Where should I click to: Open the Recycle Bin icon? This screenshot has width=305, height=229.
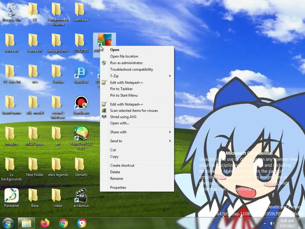pos(12,12)
